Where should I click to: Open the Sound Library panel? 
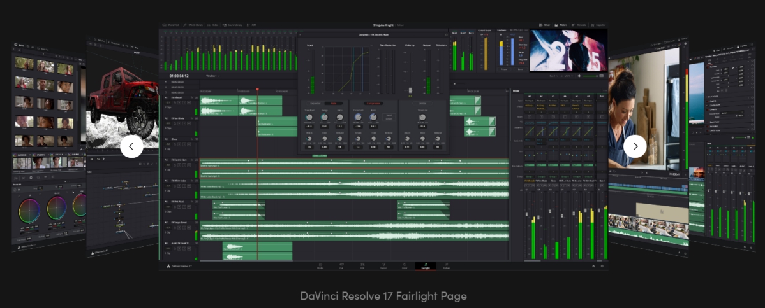(232, 25)
